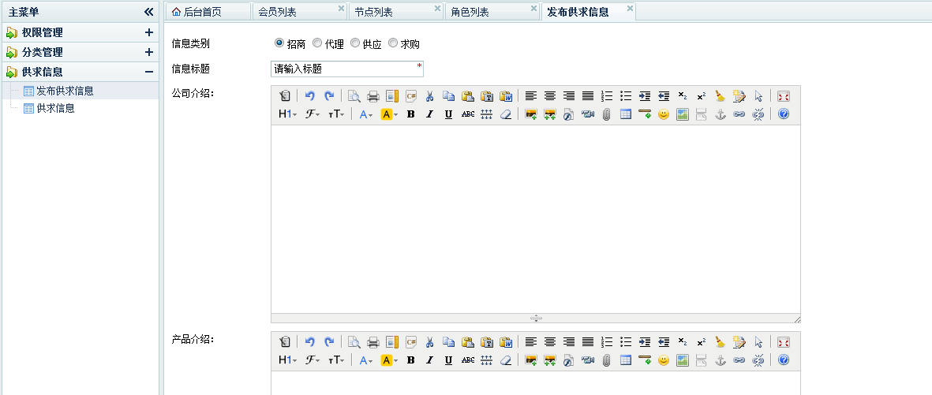This screenshot has width=932, height=395.
Task: Insert hyperlink icon in 产品介绍 editor
Action: tap(739, 360)
